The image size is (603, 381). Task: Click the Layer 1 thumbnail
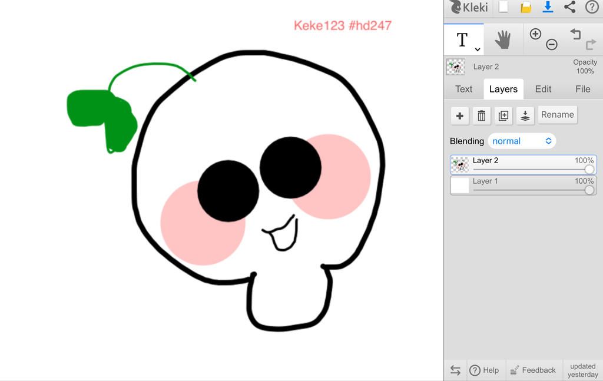[459, 185]
